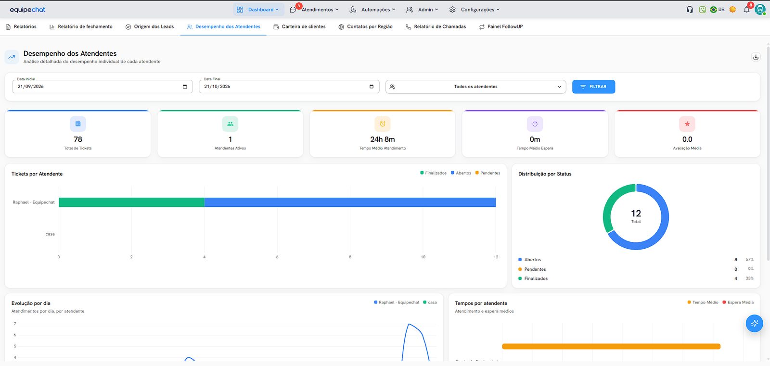Click the calendar icon in Data Inicial
Screen dimensions: 770x366
click(x=185, y=87)
